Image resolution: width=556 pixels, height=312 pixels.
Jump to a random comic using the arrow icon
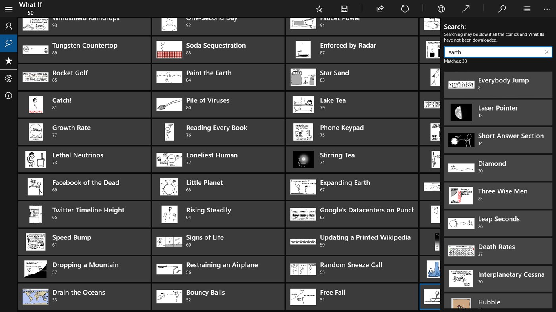tap(465, 9)
